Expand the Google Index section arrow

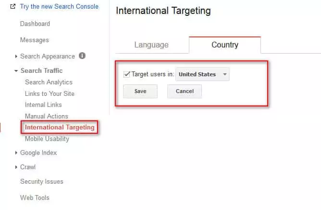coord(16,152)
